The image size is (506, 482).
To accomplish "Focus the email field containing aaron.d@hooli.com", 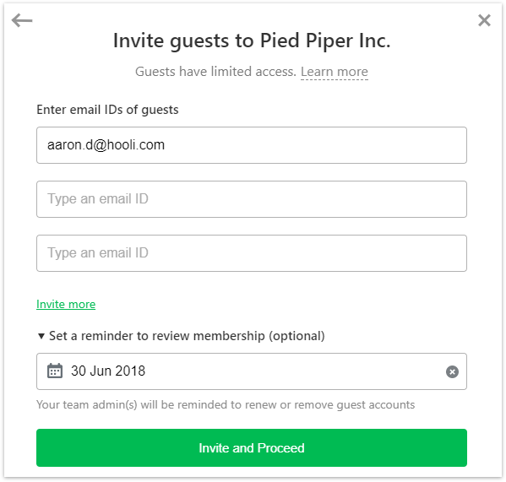I will tap(252, 145).
